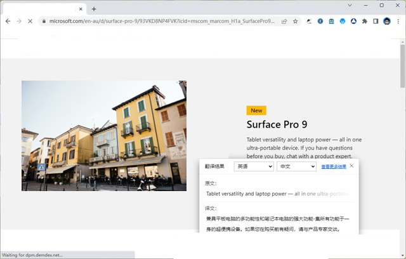Viewport: 406px width, 259px height.
Task: Click the Surface Pro 9 heading
Action: tap(277, 124)
